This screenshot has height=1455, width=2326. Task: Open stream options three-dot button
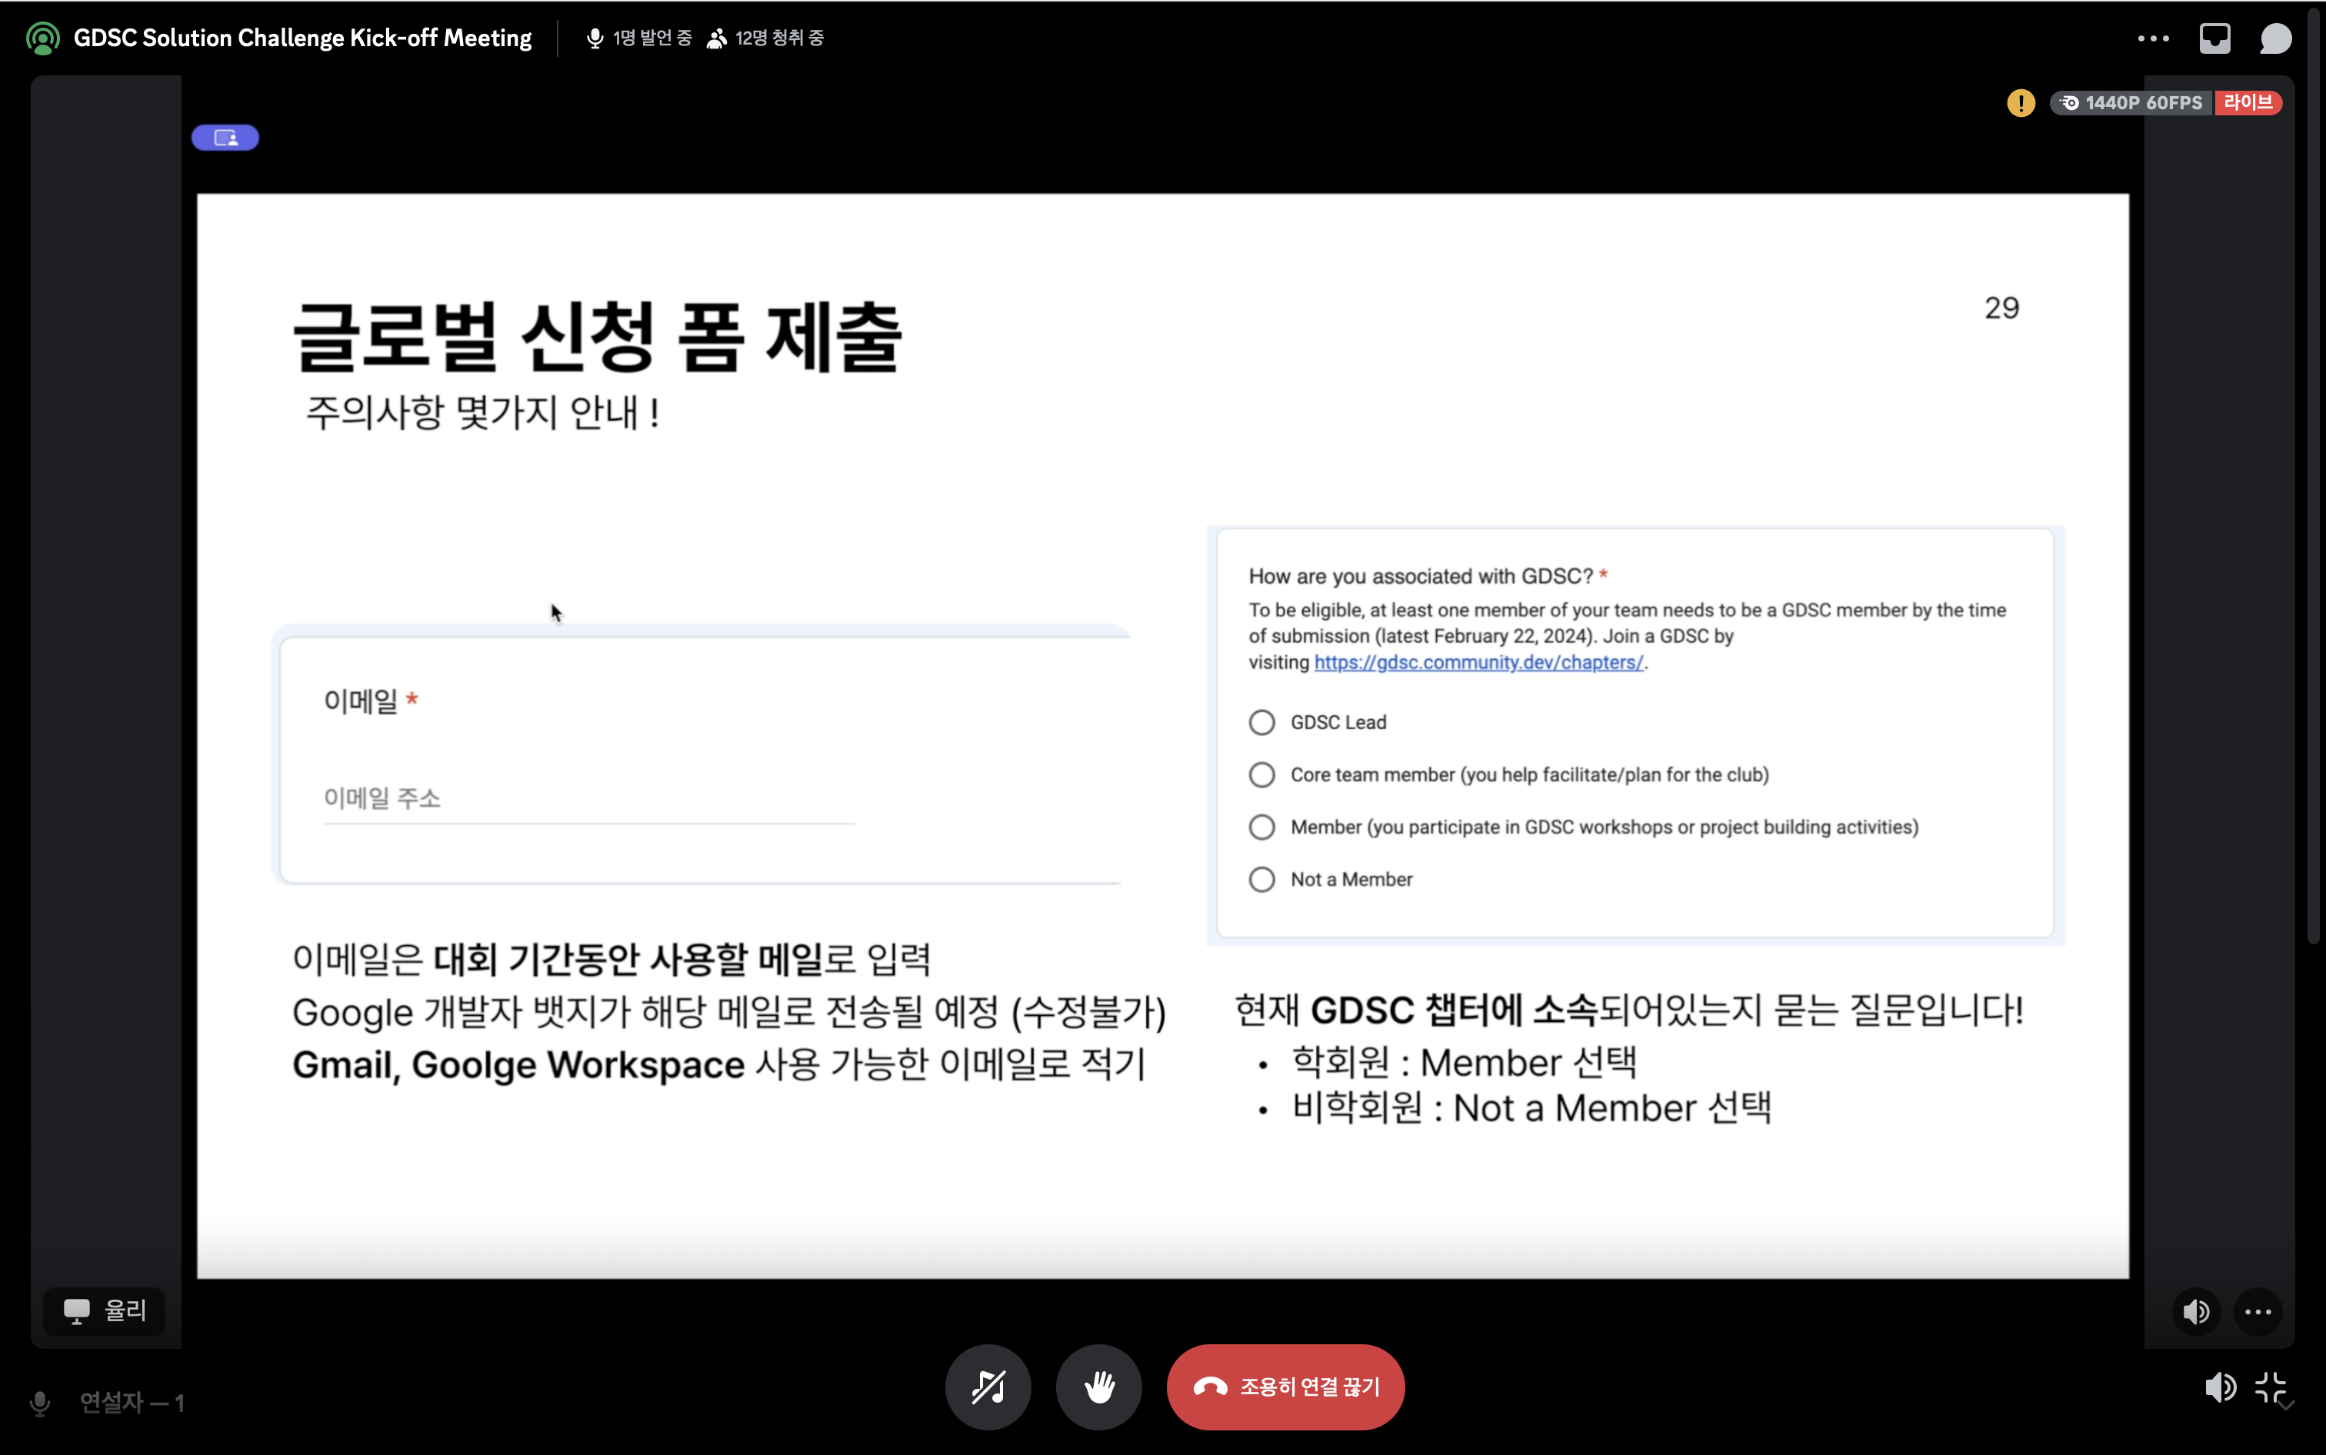point(2258,1312)
